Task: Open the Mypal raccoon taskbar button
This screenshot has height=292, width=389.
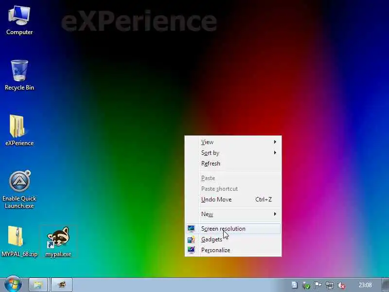Action: coord(62,285)
